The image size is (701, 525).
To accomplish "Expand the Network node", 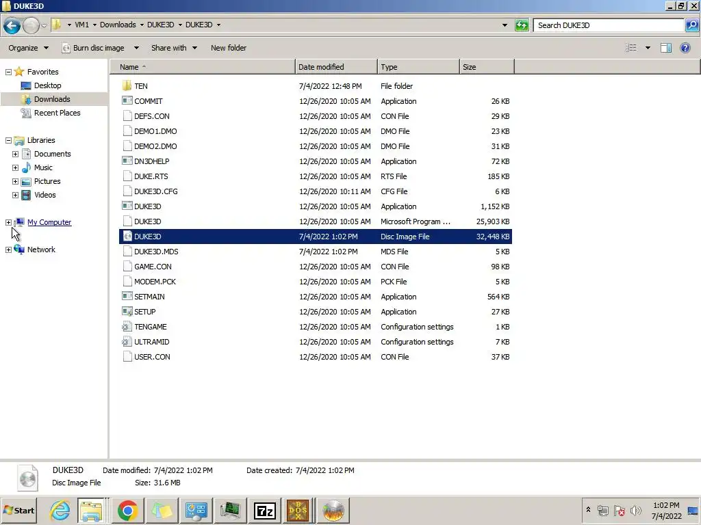I will [8, 250].
